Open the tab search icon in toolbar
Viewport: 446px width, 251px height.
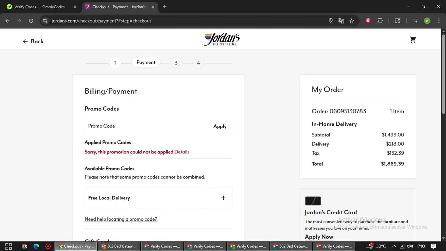398,21
